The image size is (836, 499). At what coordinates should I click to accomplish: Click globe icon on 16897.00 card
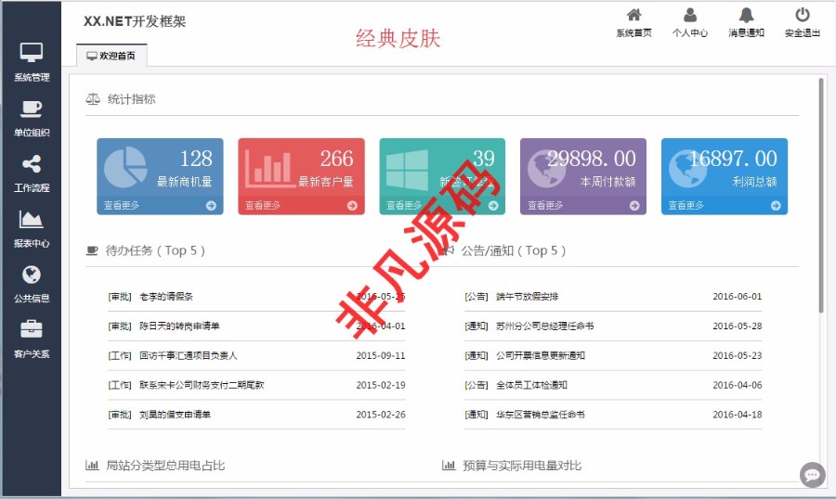(687, 168)
